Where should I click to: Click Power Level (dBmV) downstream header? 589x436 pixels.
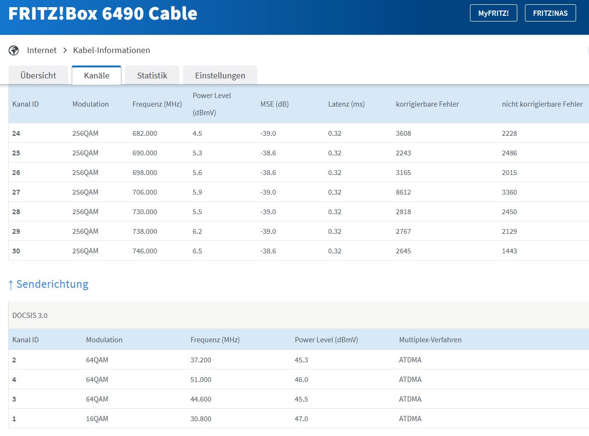point(212,104)
